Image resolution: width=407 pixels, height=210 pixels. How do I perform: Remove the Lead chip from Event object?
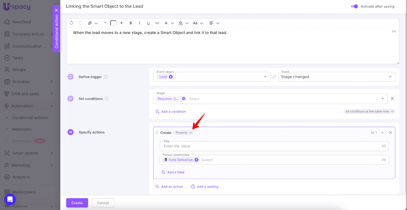pos(171,77)
